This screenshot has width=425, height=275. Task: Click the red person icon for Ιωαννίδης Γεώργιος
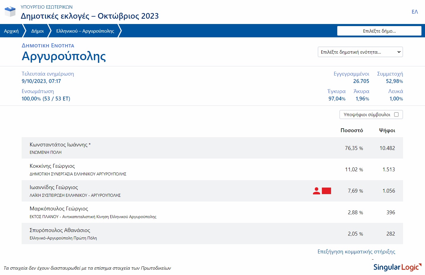point(317,191)
